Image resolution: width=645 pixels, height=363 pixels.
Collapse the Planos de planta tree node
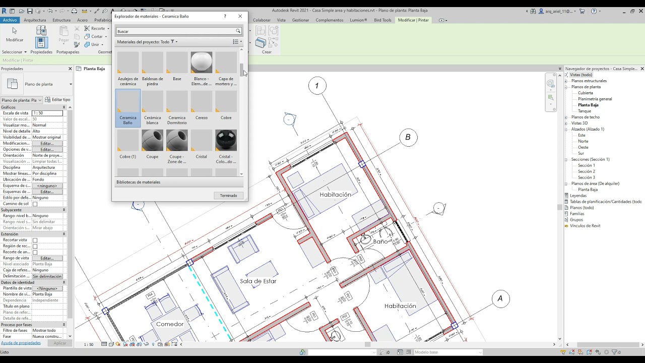pyautogui.click(x=566, y=87)
